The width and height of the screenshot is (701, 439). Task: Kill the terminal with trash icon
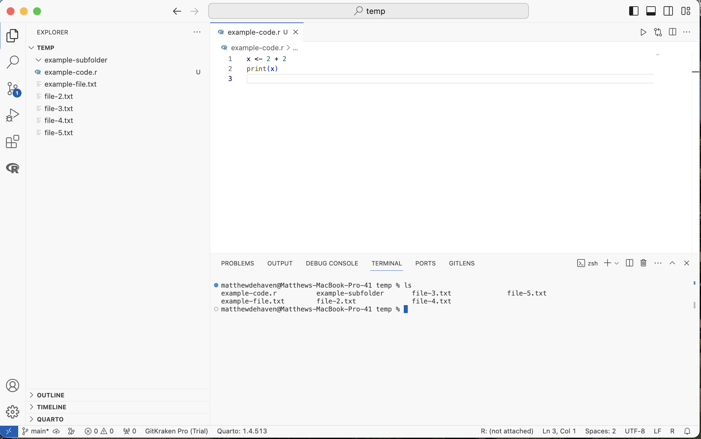pos(643,263)
